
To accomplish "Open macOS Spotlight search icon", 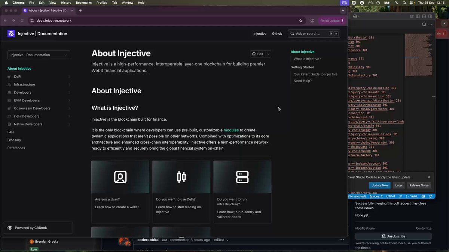I will coord(404,3).
